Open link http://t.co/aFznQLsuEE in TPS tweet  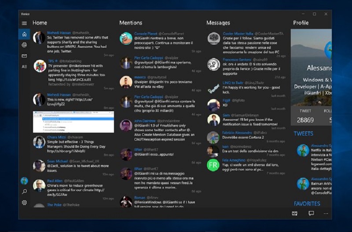[73, 80]
